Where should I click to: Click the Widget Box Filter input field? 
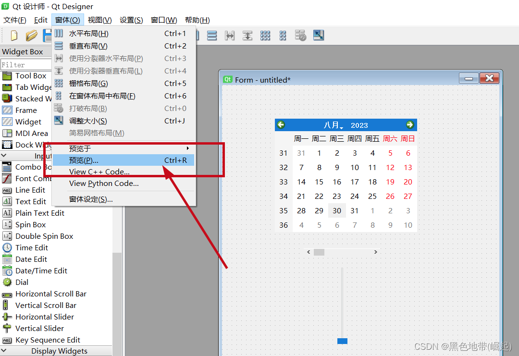click(x=26, y=65)
